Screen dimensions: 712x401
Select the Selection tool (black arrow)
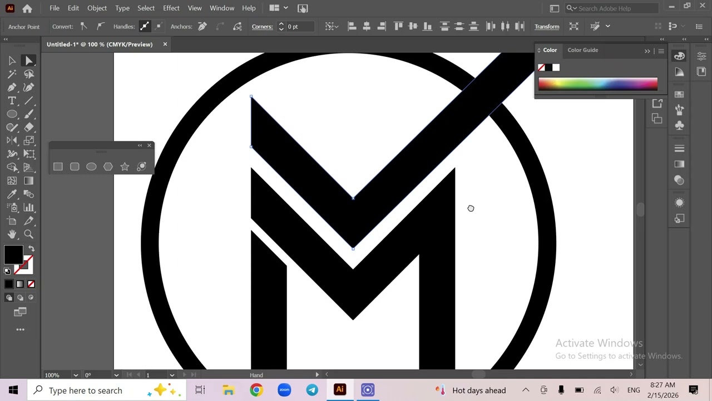click(x=12, y=61)
